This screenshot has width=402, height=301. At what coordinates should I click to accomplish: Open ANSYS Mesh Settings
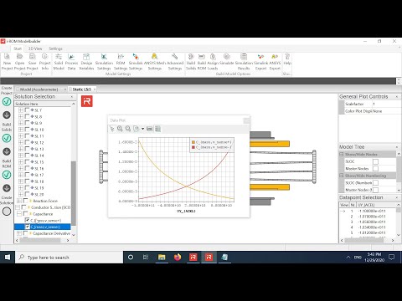[x=155, y=62]
